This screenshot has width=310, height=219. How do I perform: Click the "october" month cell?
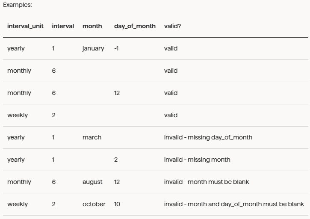(x=94, y=204)
